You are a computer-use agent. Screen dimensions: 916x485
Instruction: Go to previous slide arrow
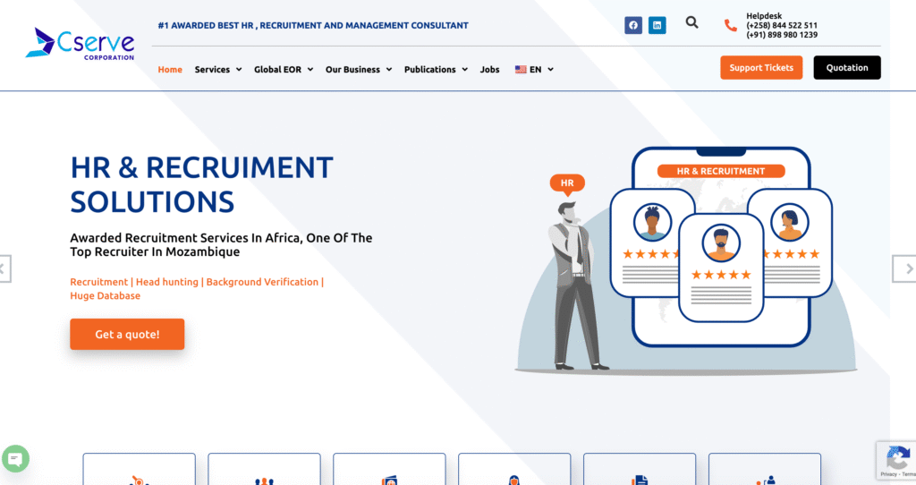(4, 268)
